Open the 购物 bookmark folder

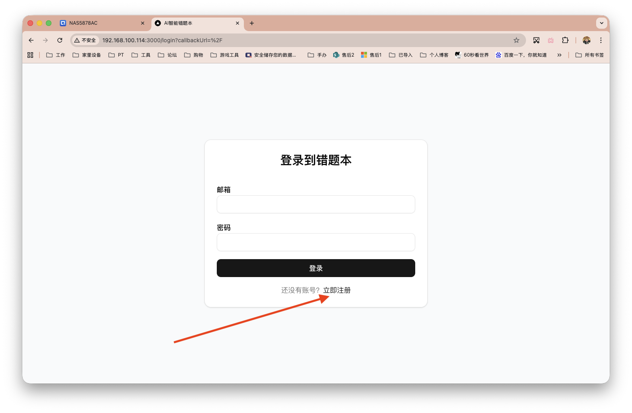click(x=194, y=55)
